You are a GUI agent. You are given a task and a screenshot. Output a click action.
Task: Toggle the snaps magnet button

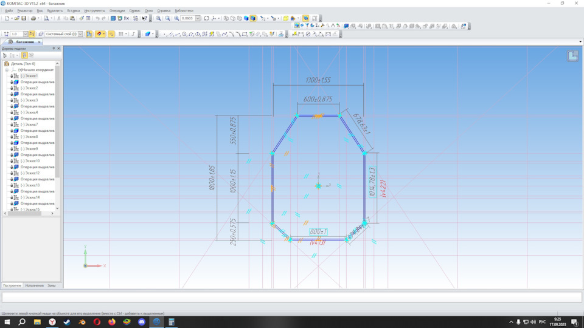click(x=99, y=34)
